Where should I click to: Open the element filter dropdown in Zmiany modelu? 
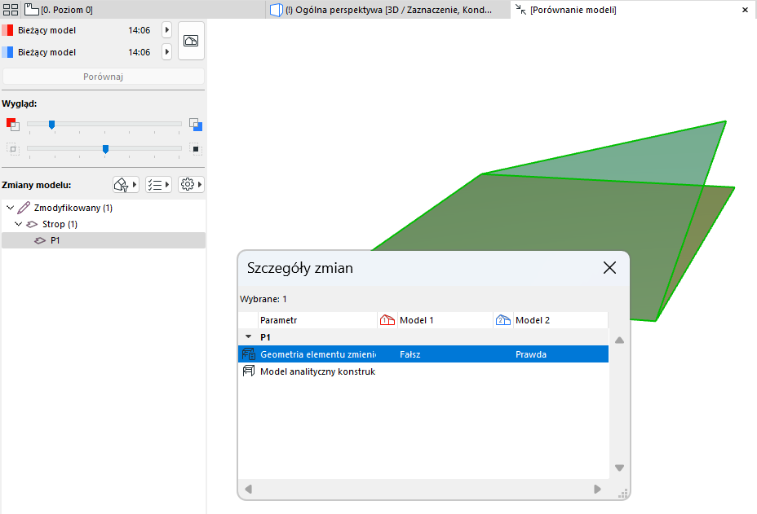(126, 184)
